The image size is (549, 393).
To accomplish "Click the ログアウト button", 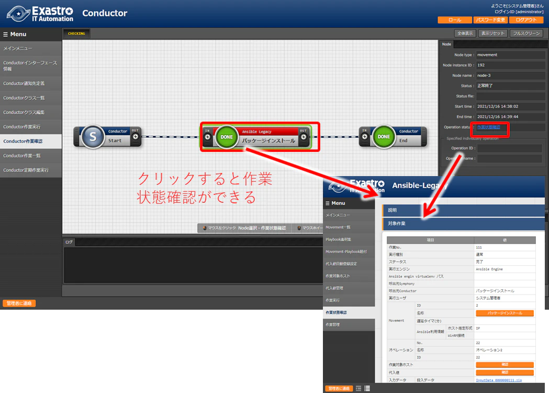I will click(526, 20).
